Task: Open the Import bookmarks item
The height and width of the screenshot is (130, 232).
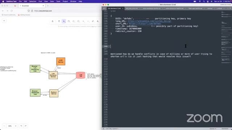Action: (x=9, y=15)
